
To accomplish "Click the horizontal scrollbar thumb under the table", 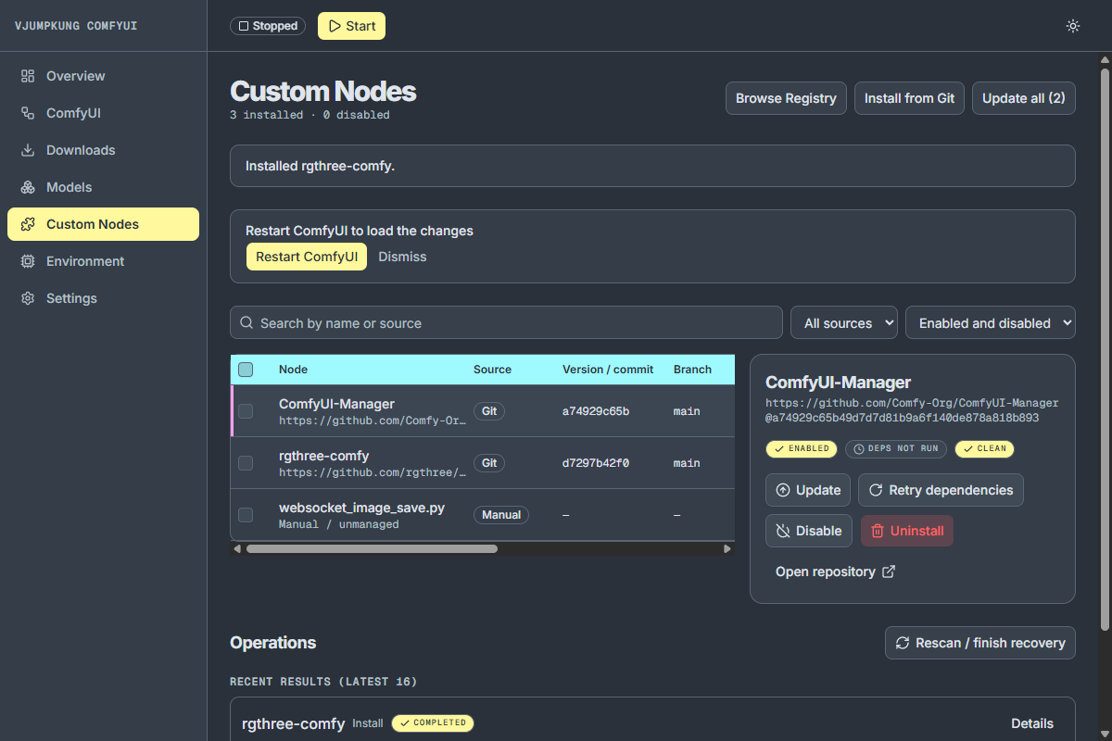I will click(372, 548).
